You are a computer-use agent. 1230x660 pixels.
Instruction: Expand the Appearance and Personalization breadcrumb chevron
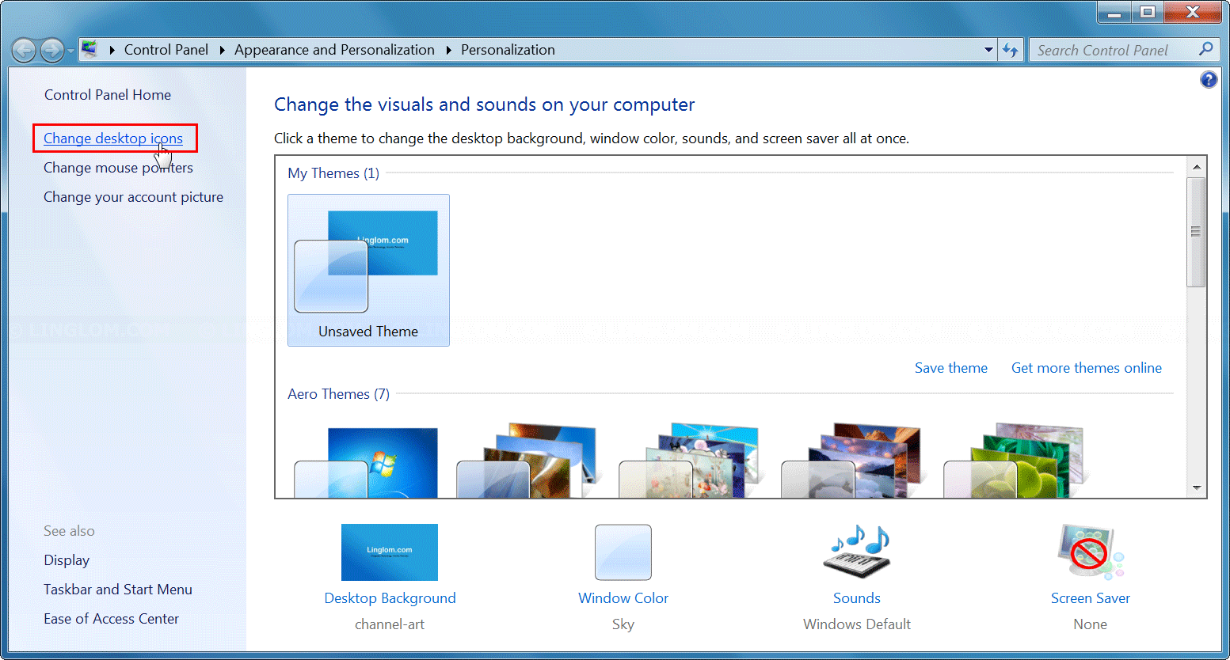pyautogui.click(x=448, y=49)
